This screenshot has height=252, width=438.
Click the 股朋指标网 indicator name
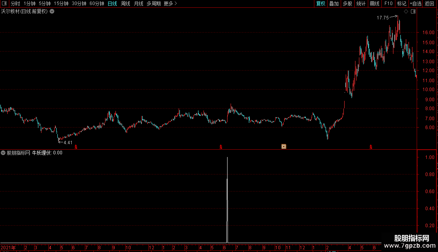19,153
